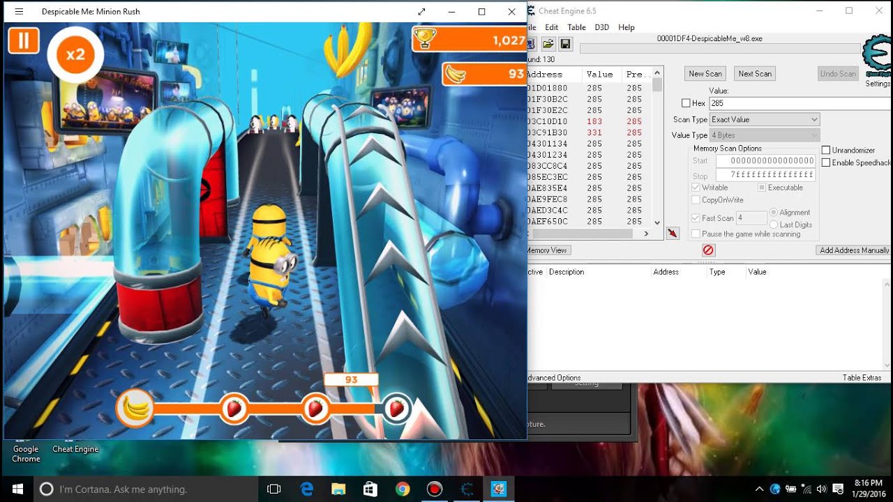This screenshot has width=893, height=502.
Task: Click the Start address field
Action: point(765,160)
